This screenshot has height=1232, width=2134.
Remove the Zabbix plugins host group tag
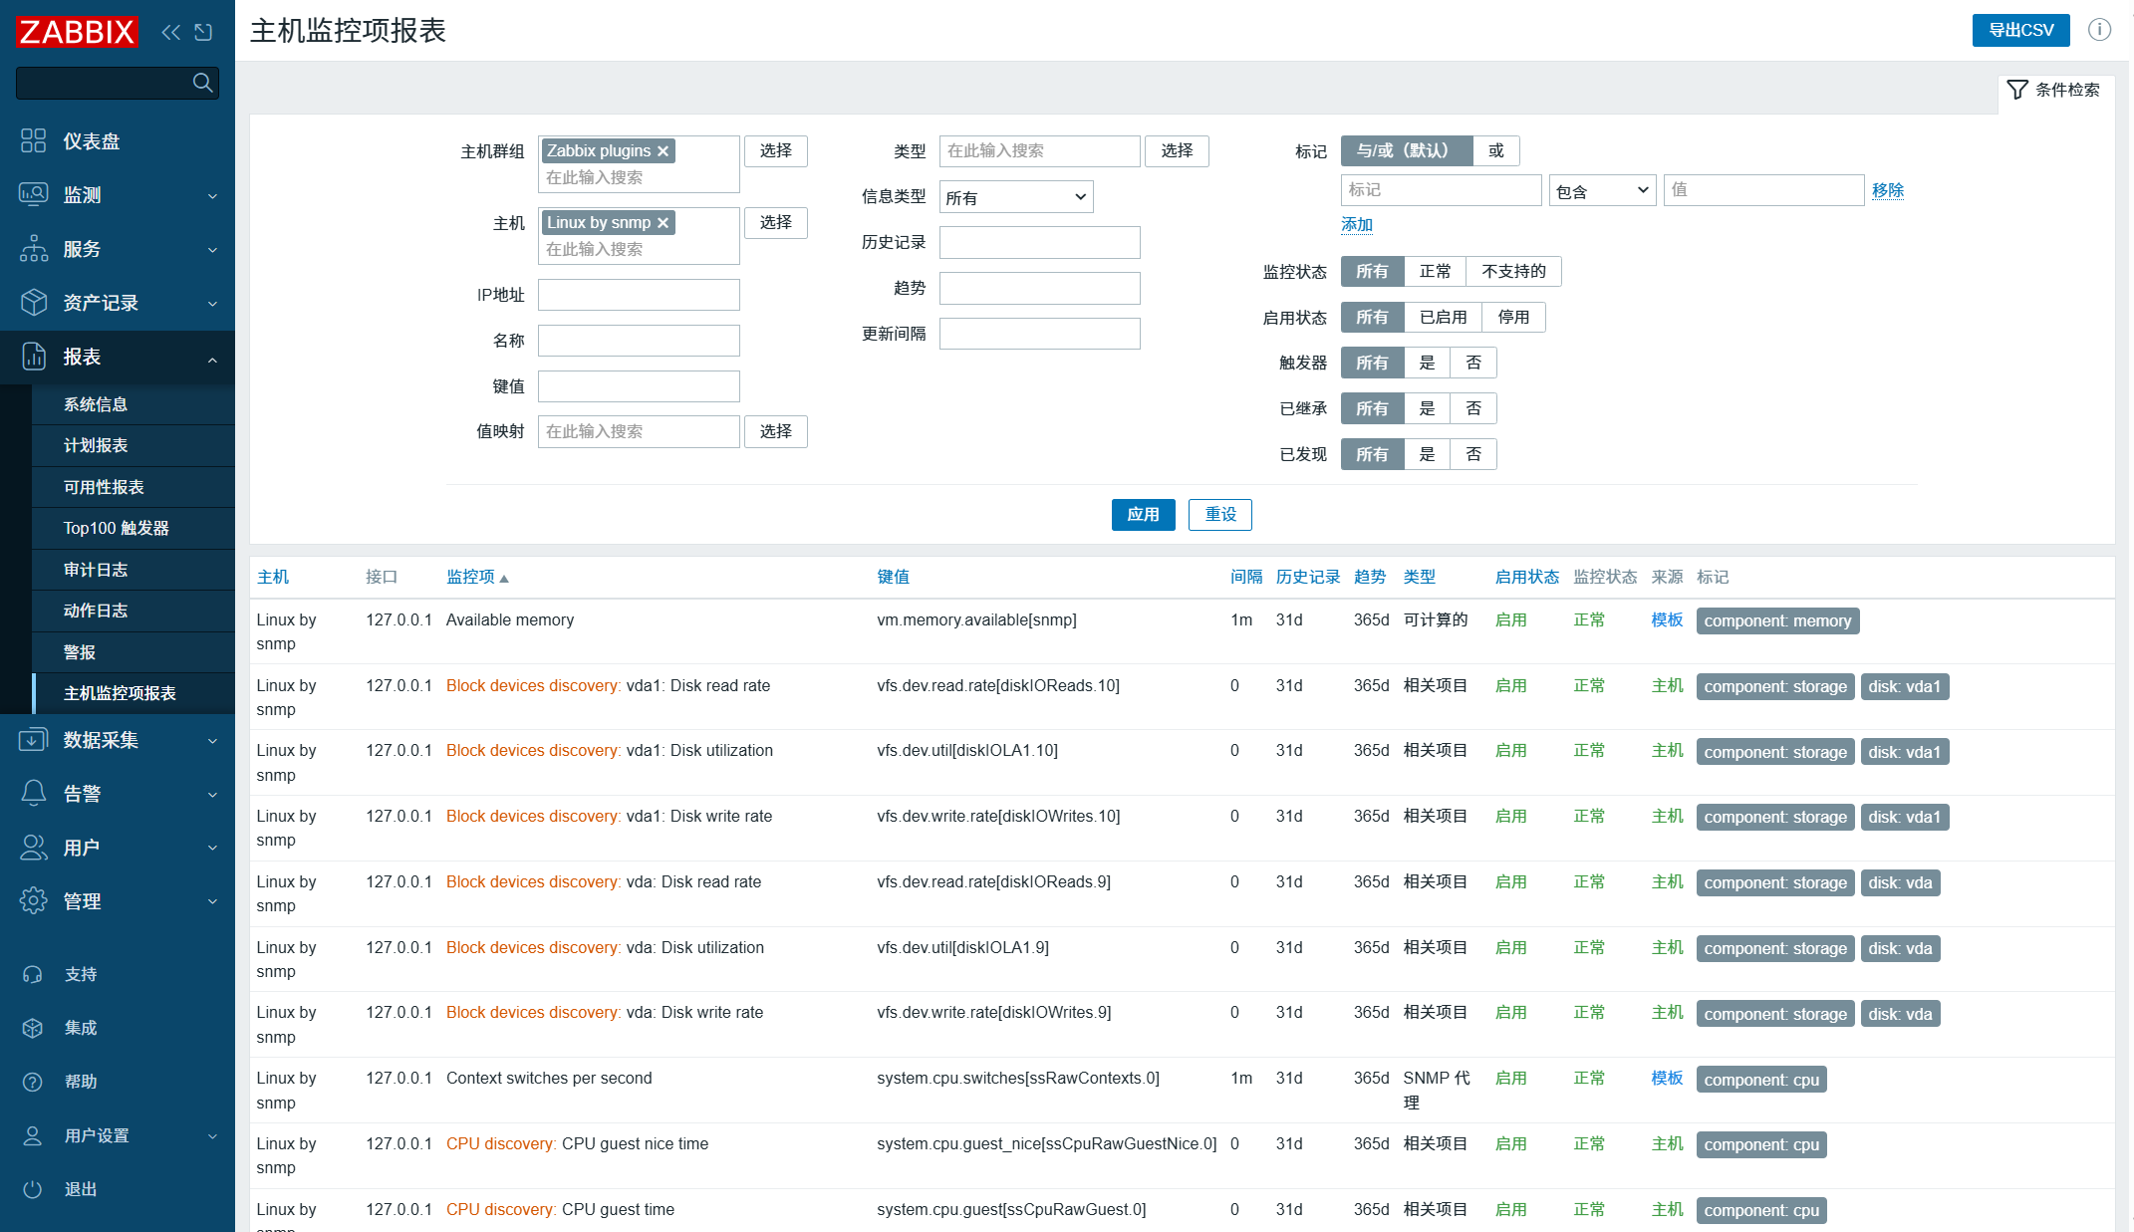click(663, 151)
